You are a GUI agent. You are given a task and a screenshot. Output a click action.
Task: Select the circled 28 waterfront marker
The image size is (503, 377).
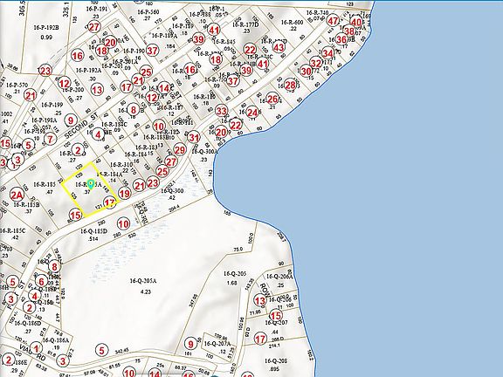290,86
